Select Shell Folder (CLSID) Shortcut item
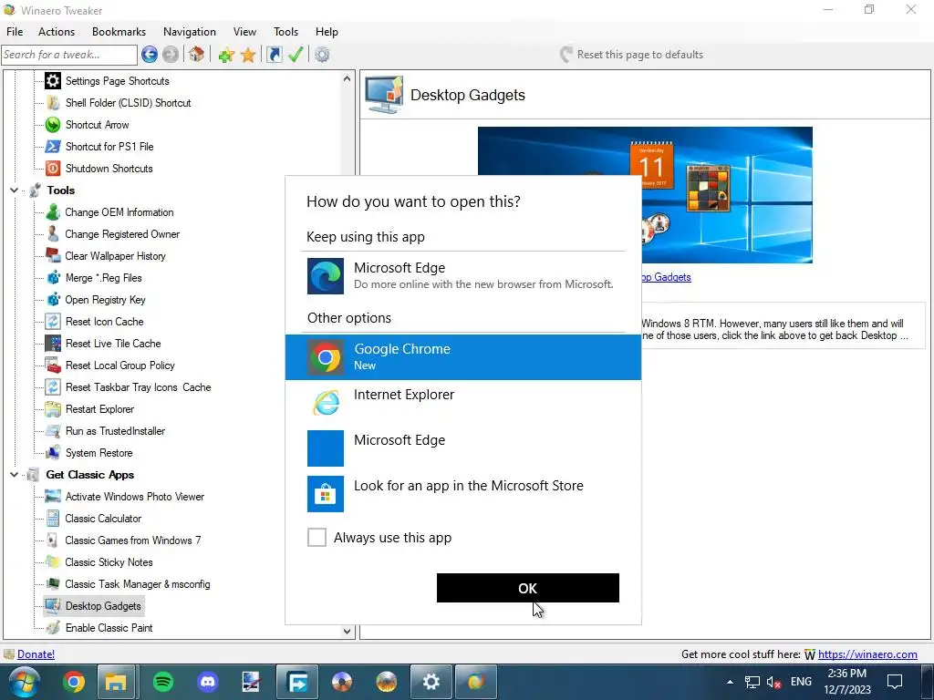This screenshot has height=700, width=934. (128, 103)
